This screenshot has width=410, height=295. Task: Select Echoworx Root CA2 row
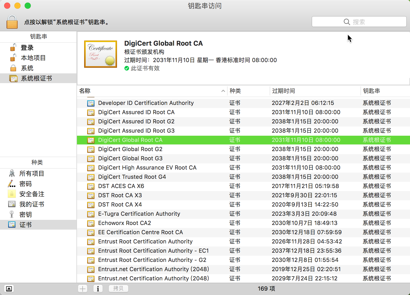pyautogui.click(x=243, y=223)
